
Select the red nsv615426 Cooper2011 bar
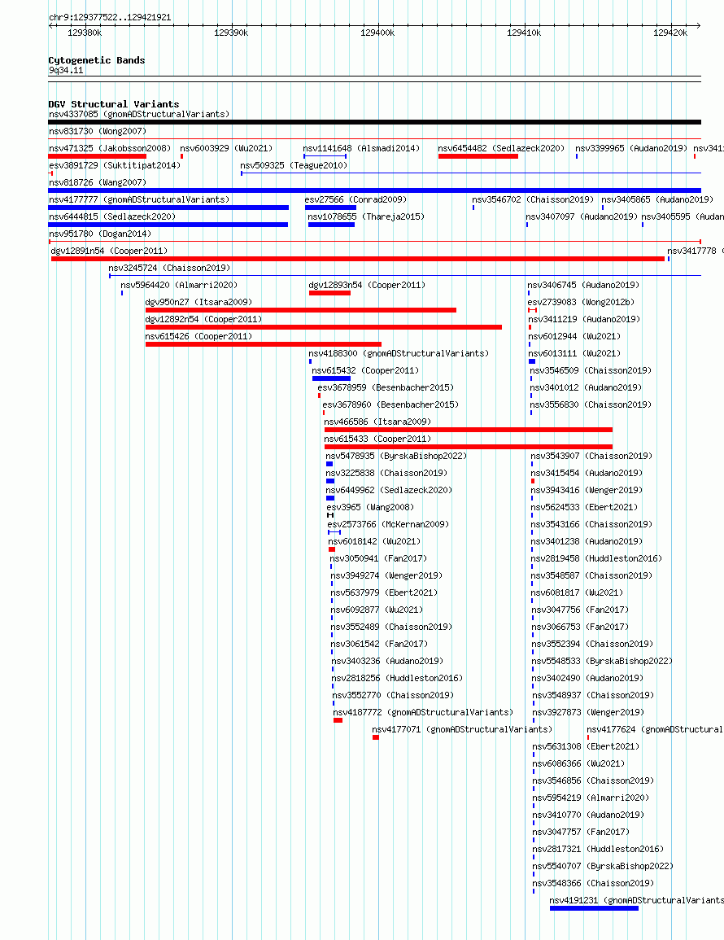[263, 345]
